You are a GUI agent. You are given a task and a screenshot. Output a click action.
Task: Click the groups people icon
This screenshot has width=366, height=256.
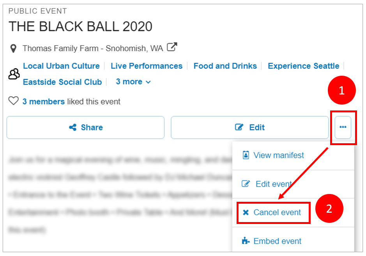pos(14,74)
